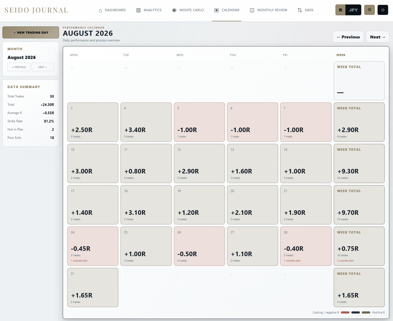The height and width of the screenshot is (321, 393).
Task: Open August 21 day card +1.90R
Action: click(306, 205)
